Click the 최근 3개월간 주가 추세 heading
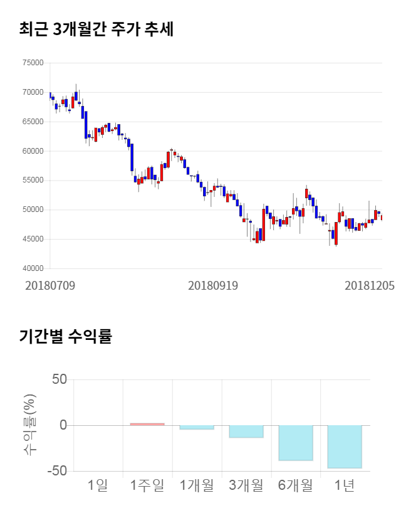Image resolution: width=401 pixels, height=508 pixels. [96, 29]
